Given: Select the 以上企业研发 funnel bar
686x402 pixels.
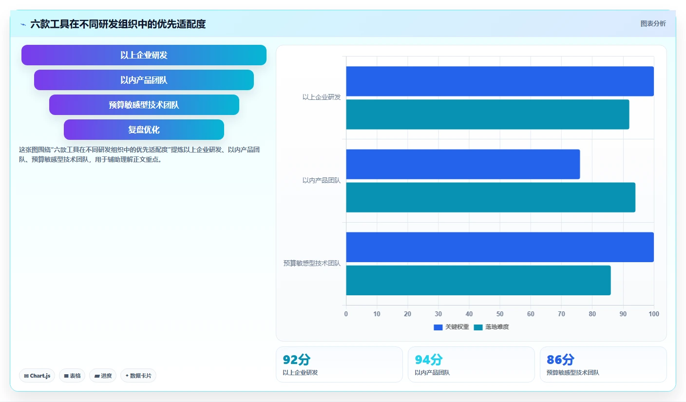Looking at the screenshot, I should [x=144, y=55].
